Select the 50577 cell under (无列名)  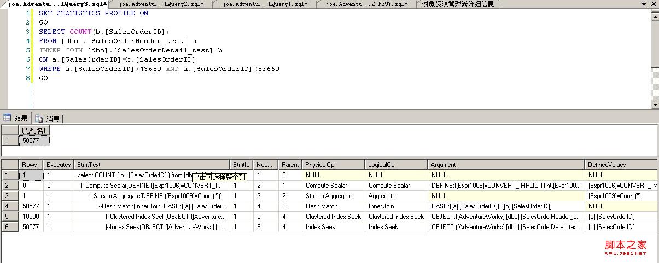click(x=34, y=140)
